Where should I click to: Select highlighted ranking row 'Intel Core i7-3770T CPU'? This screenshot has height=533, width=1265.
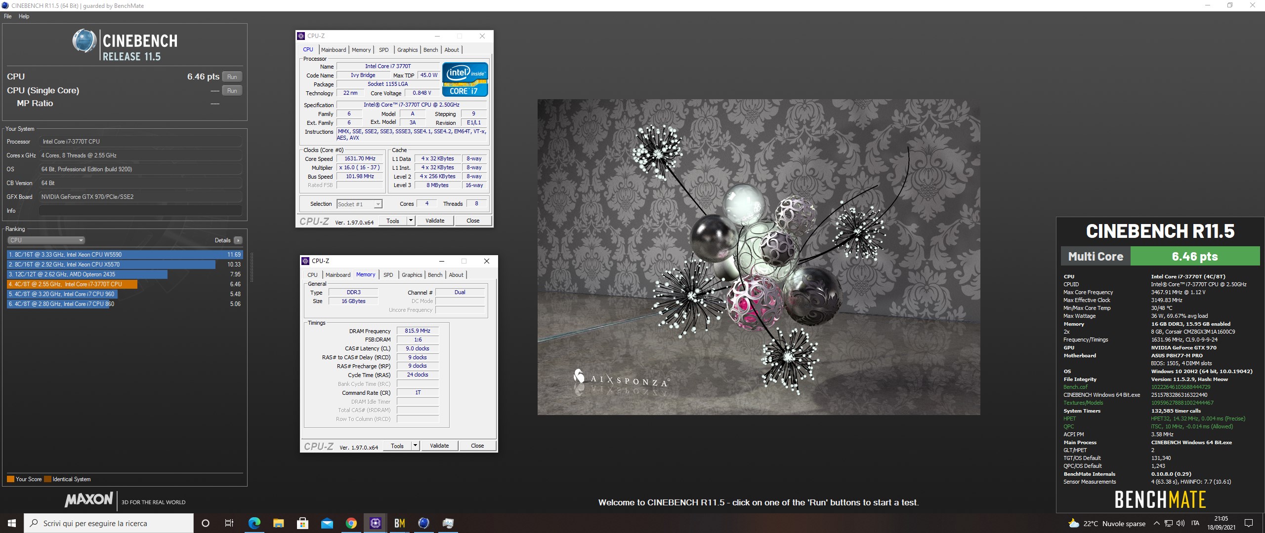[125, 284]
